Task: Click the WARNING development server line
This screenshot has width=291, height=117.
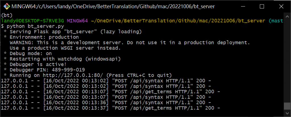Action: [x=130, y=43]
